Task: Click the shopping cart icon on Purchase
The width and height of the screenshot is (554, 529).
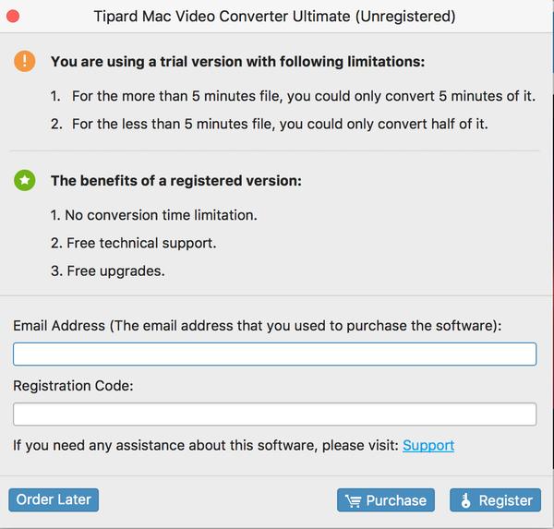Action: [x=352, y=500]
